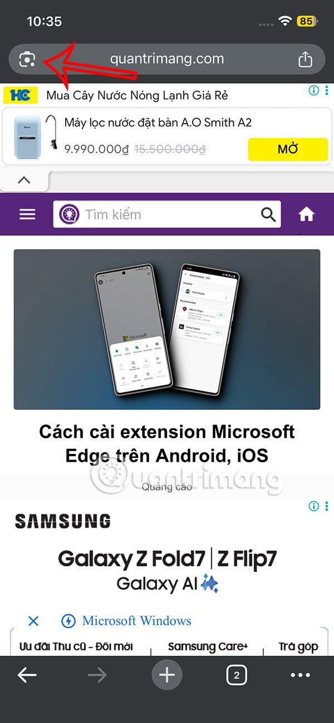The image size is (334, 723).
Task: Open a new tab with plus button
Action: pyautogui.click(x=167, y=675)
